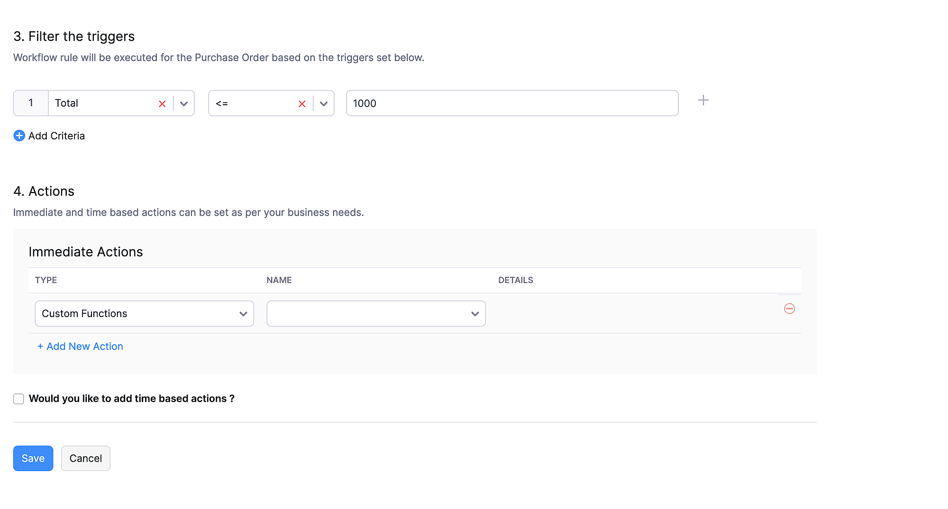Viewport: 948px width, 509px height.
Task: Remove the Custom Functions action row
Action: coord(789,309)
